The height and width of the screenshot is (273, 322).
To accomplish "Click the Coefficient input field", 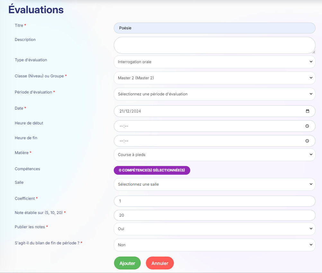I will 214,201.
